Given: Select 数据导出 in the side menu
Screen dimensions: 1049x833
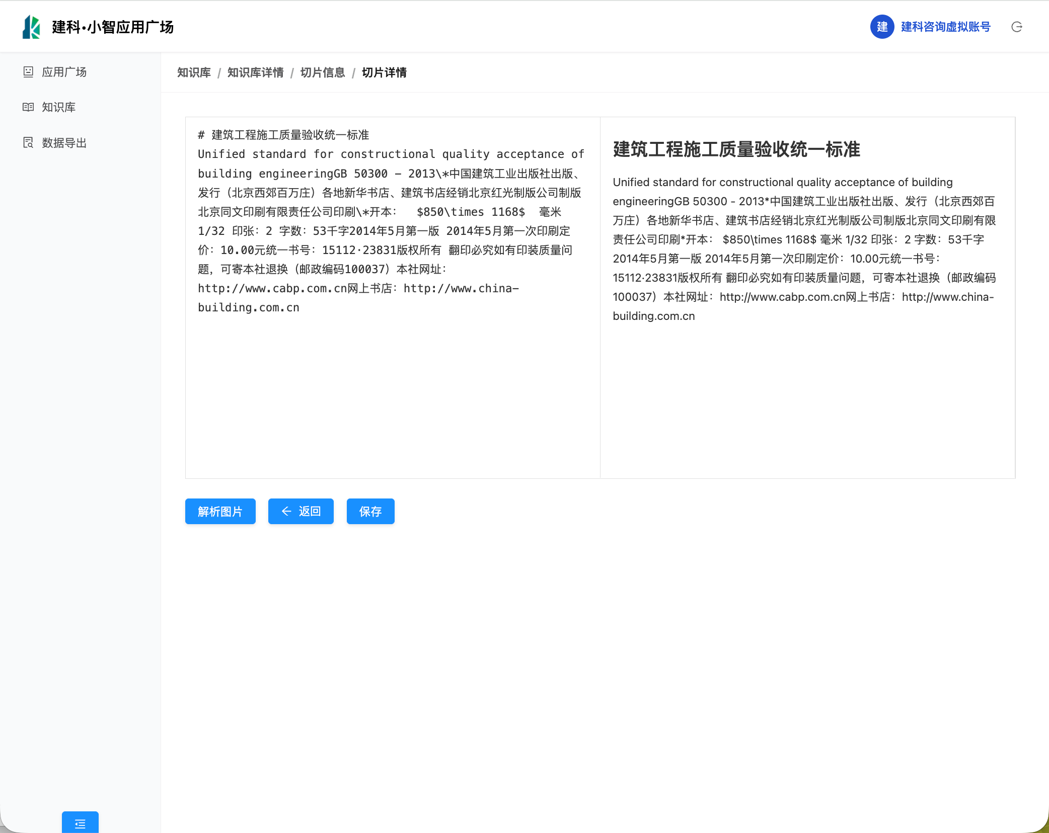Looking at the screenshot, I should tap(64, 143).
